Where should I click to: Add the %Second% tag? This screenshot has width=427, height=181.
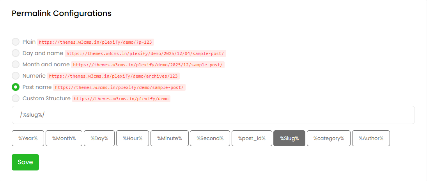(210, 138)
